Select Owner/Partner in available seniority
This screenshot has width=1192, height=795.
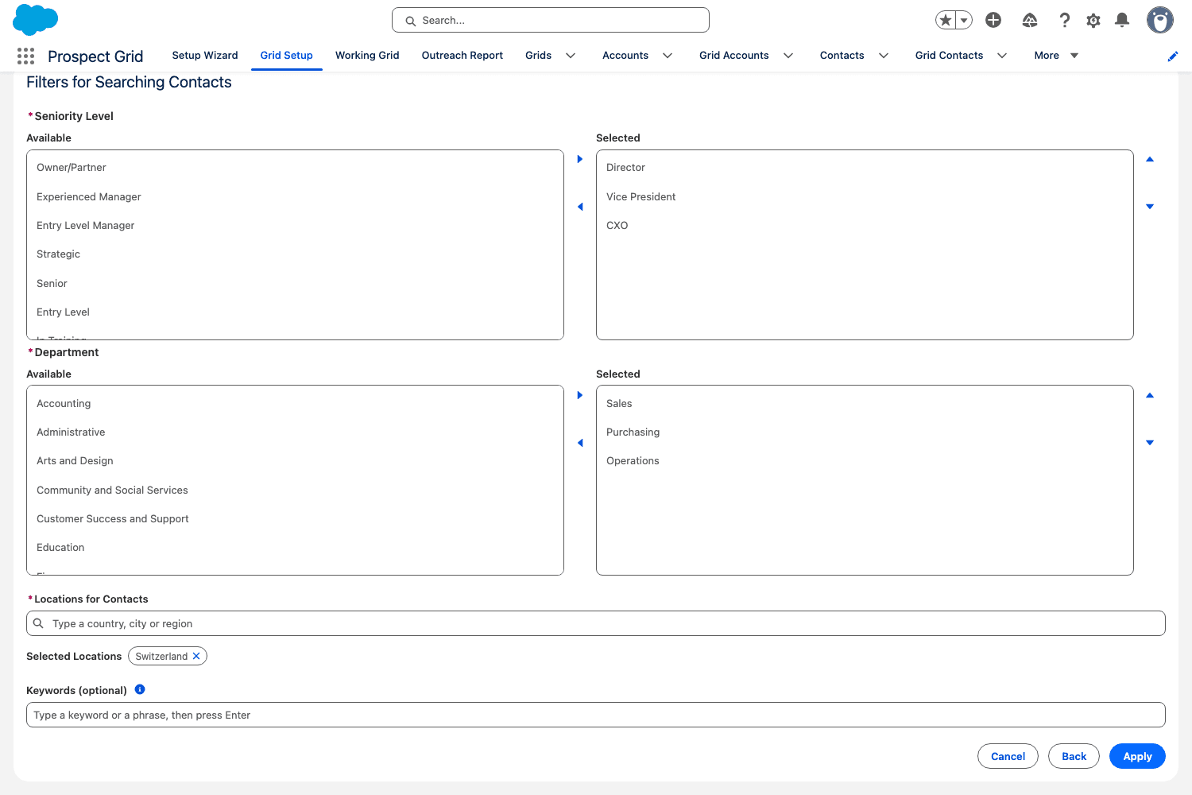click(295, 168)
